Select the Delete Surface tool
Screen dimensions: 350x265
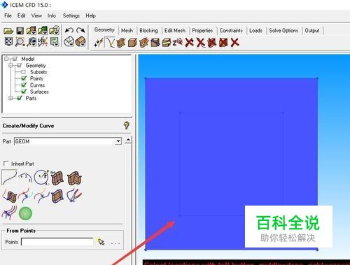click(x=212, y=43)
